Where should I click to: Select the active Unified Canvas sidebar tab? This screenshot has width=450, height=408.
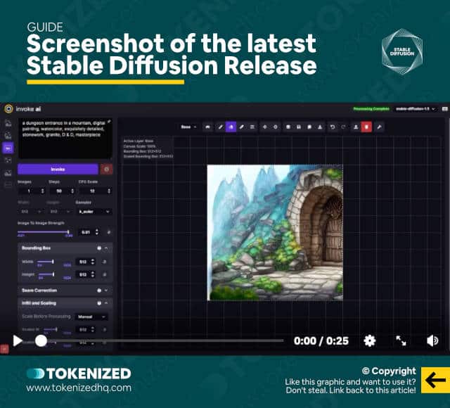[x=8, y=148]
